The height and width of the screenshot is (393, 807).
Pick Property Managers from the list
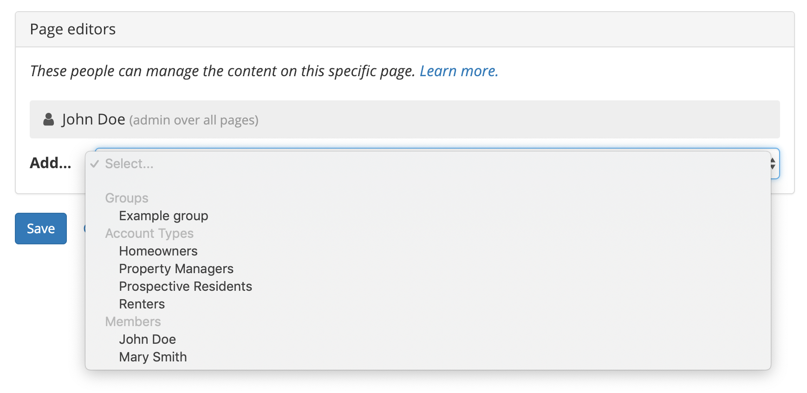176,269
